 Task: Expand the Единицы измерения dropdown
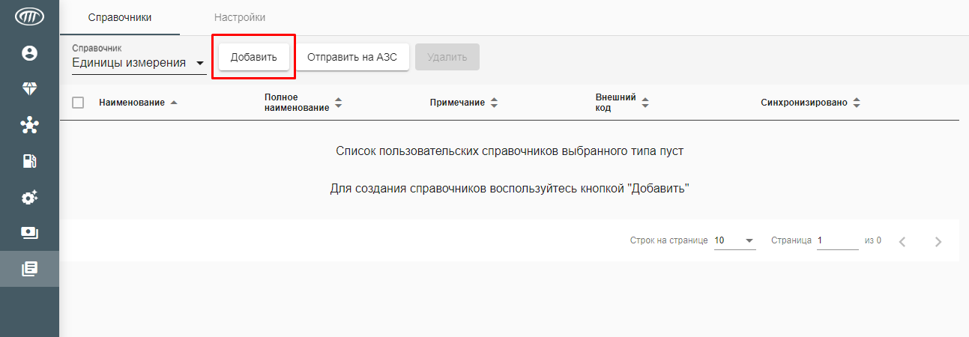coord(139,64)
